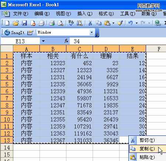This screenshot has width=166, height=161.
Task: Click cell containing 结果
Action: [x=133, y=56]
